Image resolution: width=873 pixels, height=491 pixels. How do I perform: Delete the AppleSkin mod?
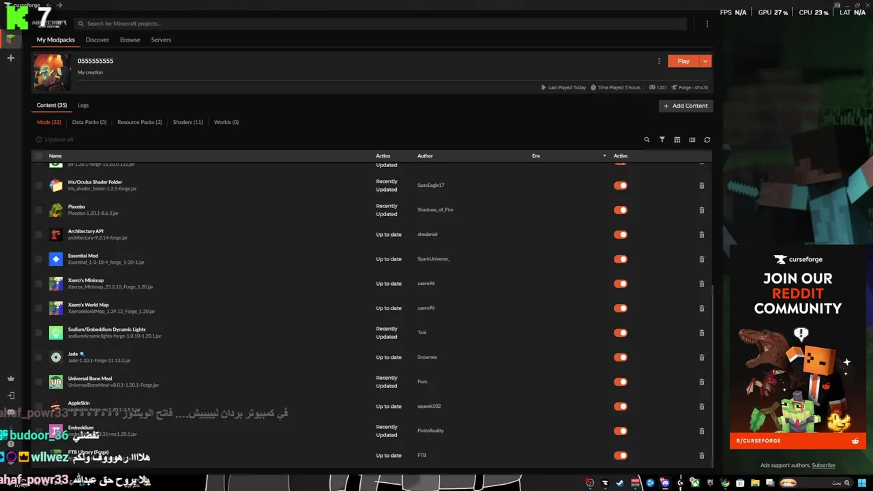701,406
